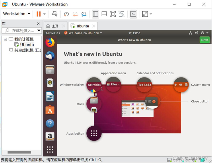Select 我的计算机 in the library tree

(x=24, y=39)
